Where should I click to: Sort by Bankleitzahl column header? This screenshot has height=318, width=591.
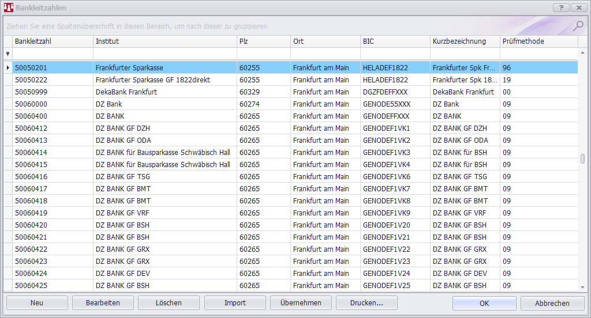point(53,41)
